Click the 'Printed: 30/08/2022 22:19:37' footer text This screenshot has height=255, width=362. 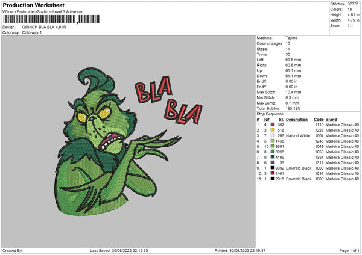[240, 251]
